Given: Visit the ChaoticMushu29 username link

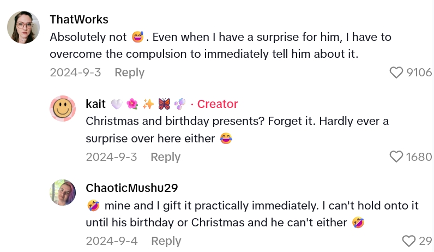Looking at the screenshot, I should point(132,188).
